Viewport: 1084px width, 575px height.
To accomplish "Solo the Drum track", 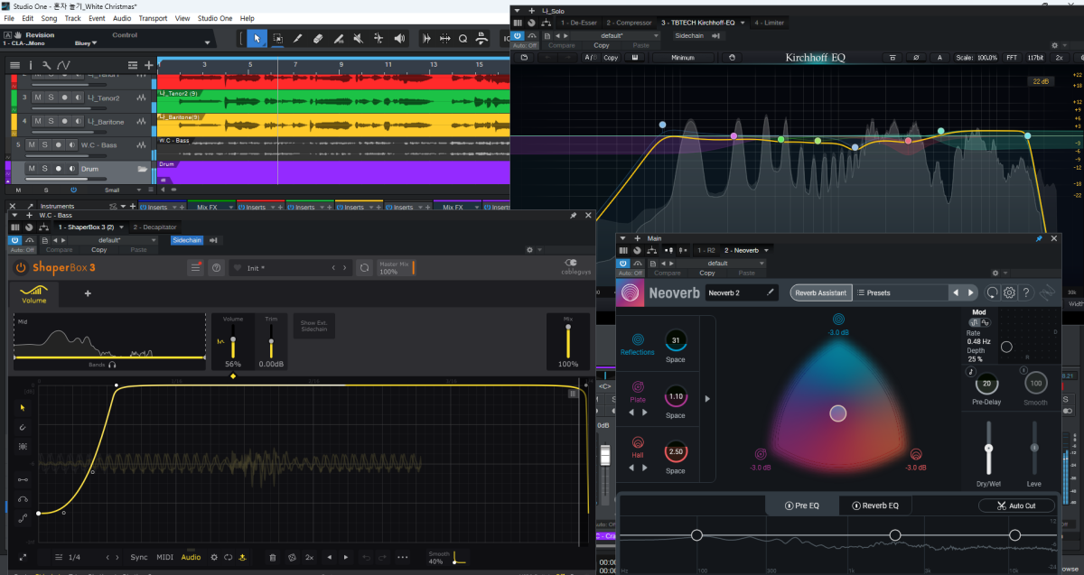I will click(x=43, y=169).
